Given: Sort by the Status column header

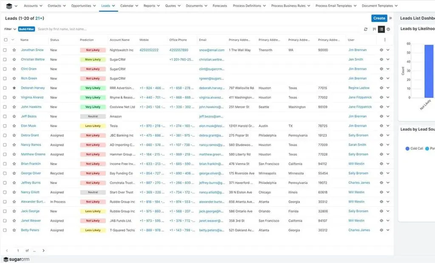Looking at the screenshot, I should [55, 40].
